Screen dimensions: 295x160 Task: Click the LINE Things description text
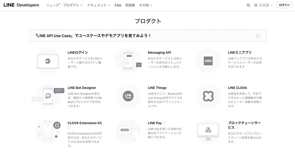click(x=165, y=100)
